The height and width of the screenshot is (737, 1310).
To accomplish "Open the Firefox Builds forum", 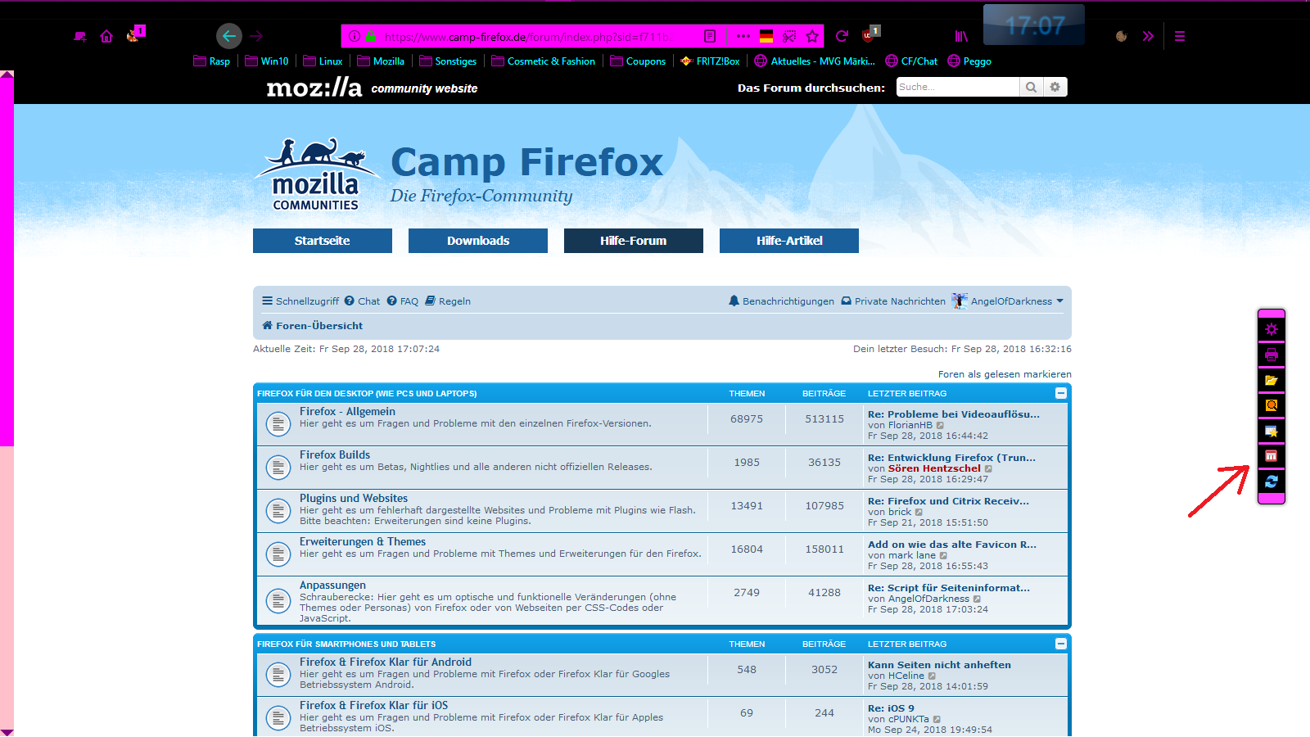I will [x=335, y=455].
